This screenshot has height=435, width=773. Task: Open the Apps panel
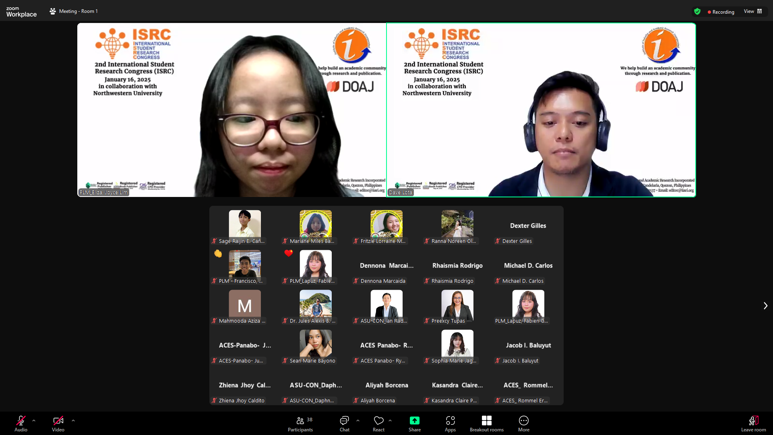click(x=450, y=424)
